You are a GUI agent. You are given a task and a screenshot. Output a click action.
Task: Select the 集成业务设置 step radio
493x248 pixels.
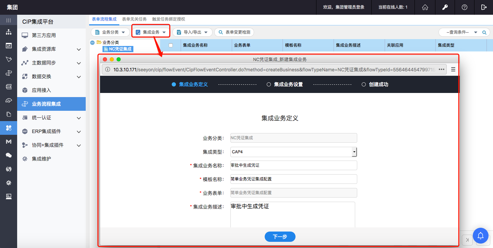pos(269,84)
